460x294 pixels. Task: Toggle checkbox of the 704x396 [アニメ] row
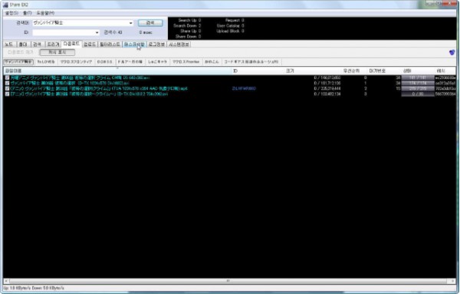tap(7, 94)
